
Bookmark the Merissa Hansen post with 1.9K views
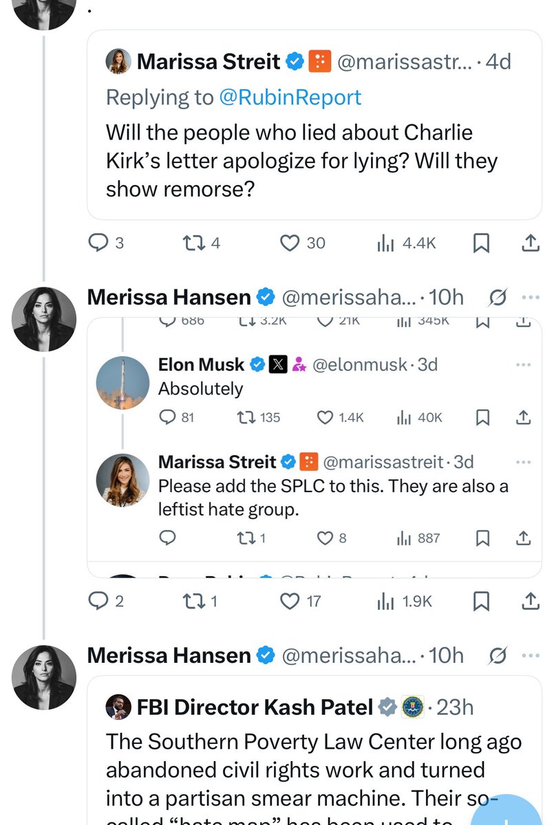(482, 602)
